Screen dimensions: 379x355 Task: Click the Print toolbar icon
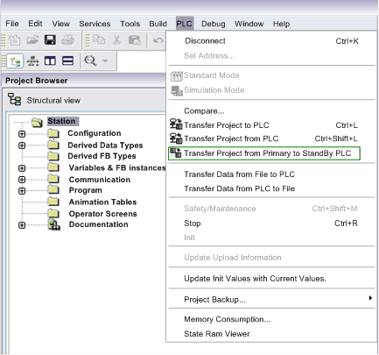tap(68, 39)
